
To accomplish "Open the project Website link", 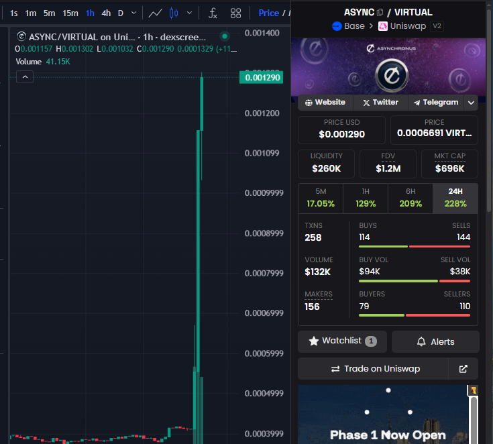I will [x=325, y=102].
